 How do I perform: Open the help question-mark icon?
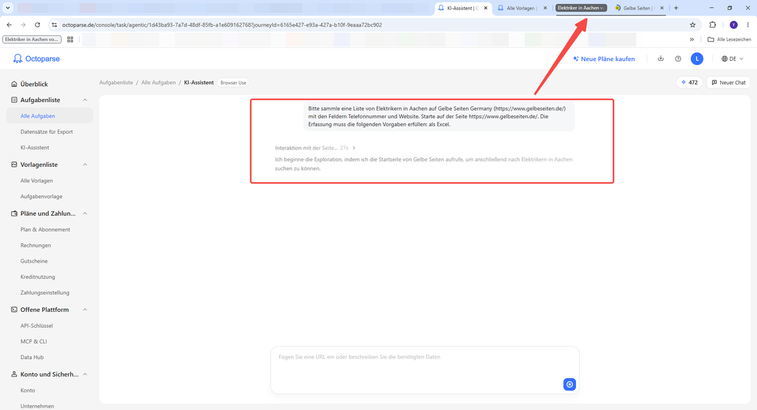coord(678,59)
